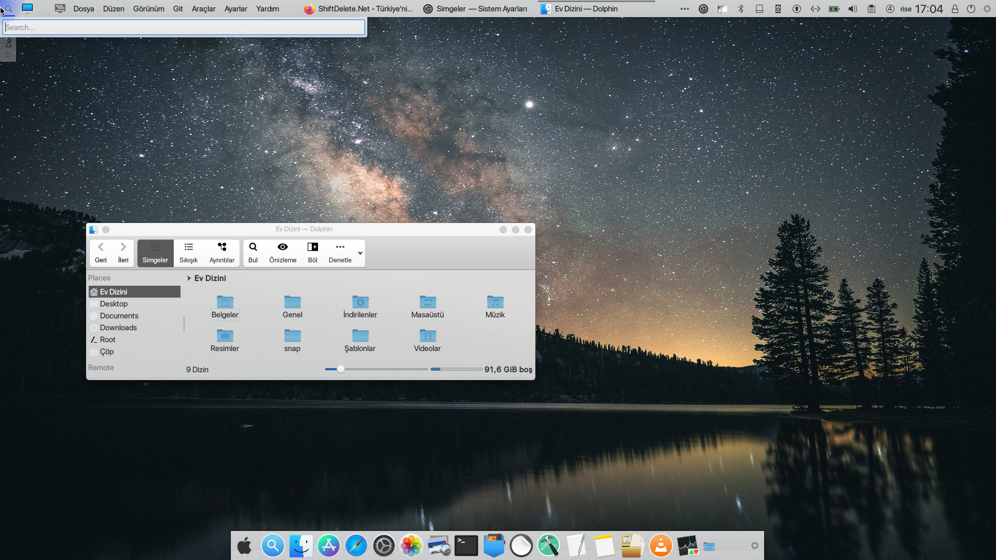Open the Müzik folder icon
Viewport: 996px width, 560px height.
495,302
